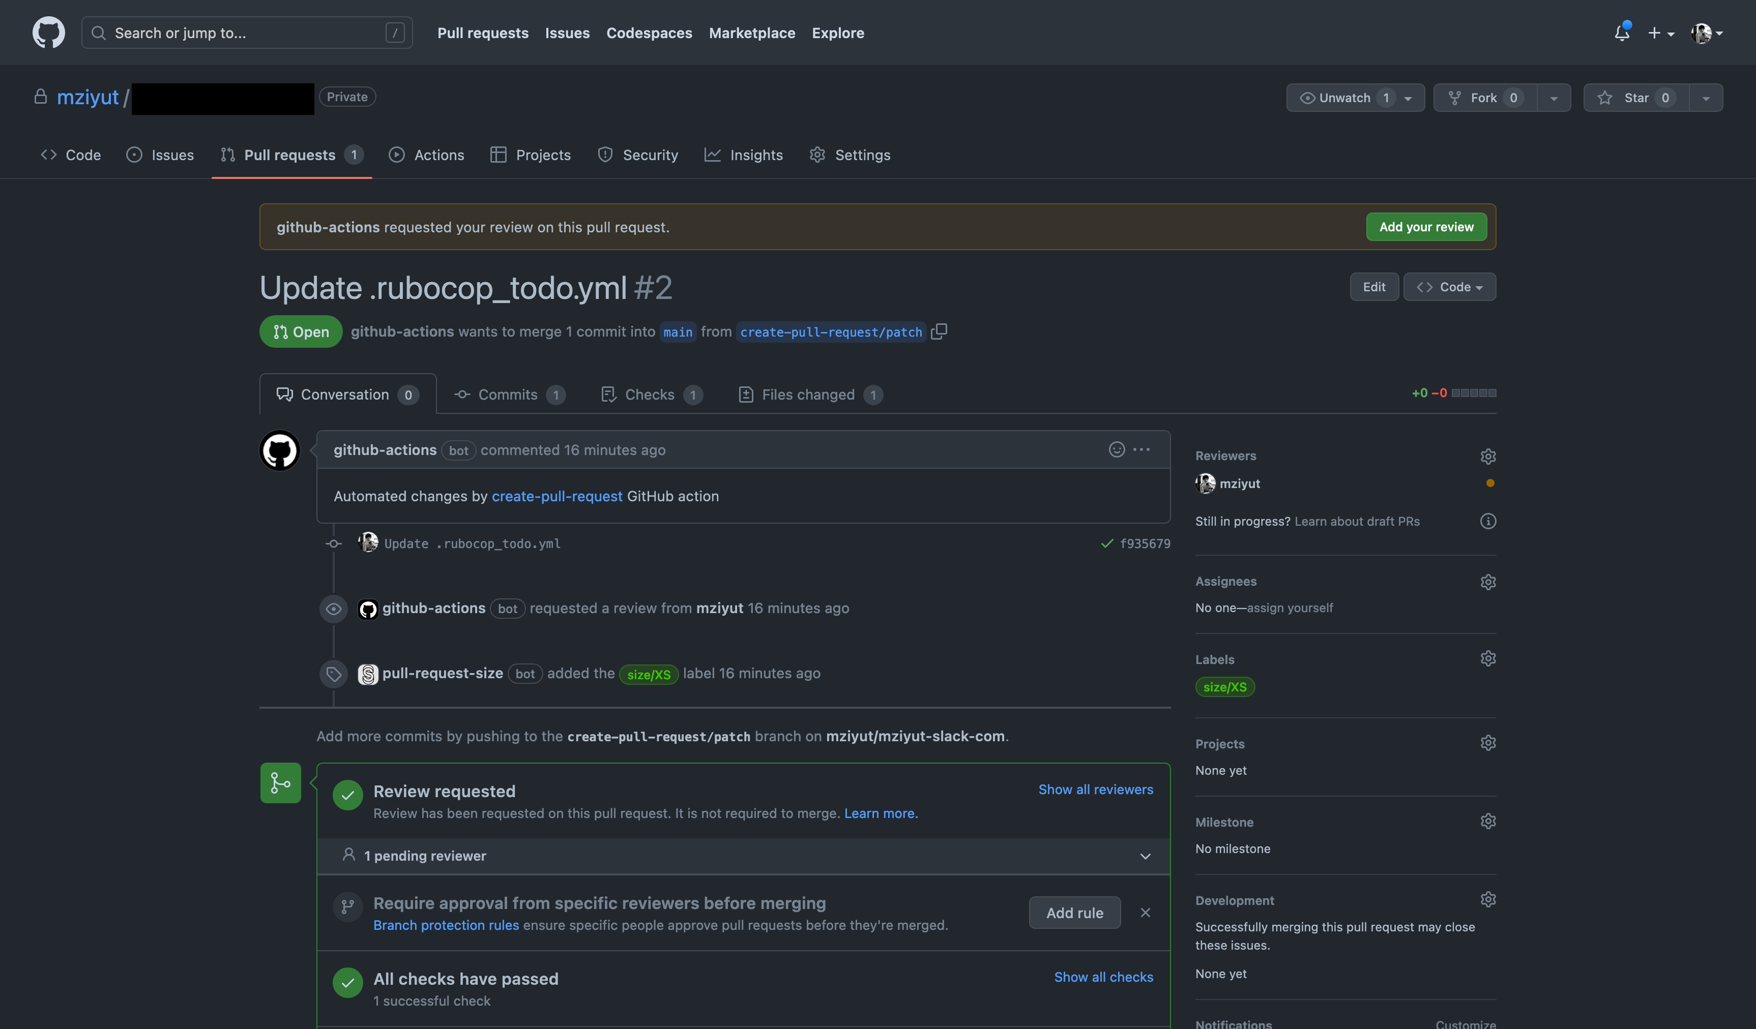Click the draft PR info icon
The image size is (1756, 1029).
[1488, 522]
